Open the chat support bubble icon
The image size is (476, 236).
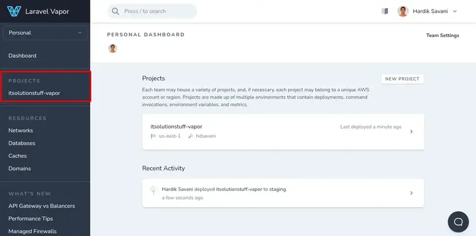pos(458,222)
